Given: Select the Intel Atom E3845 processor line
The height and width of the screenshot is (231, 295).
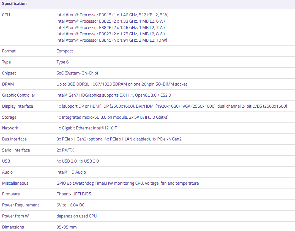Looking at the screenshot, I should (x=112, y=40).
